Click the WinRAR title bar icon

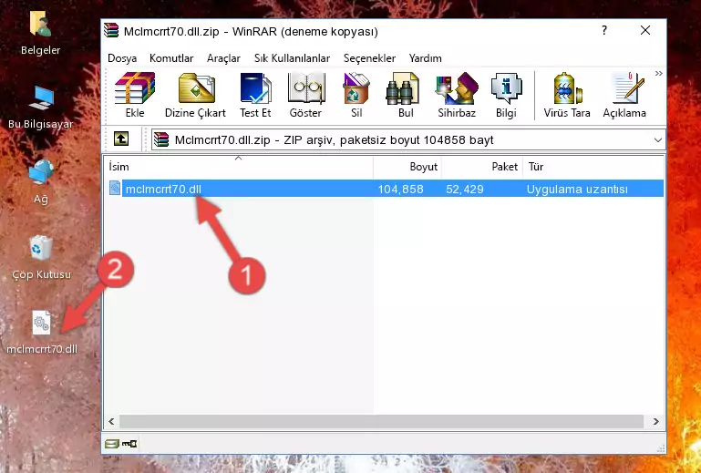[111, 31]
